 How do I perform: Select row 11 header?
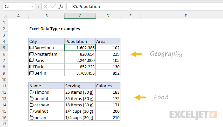4,86
